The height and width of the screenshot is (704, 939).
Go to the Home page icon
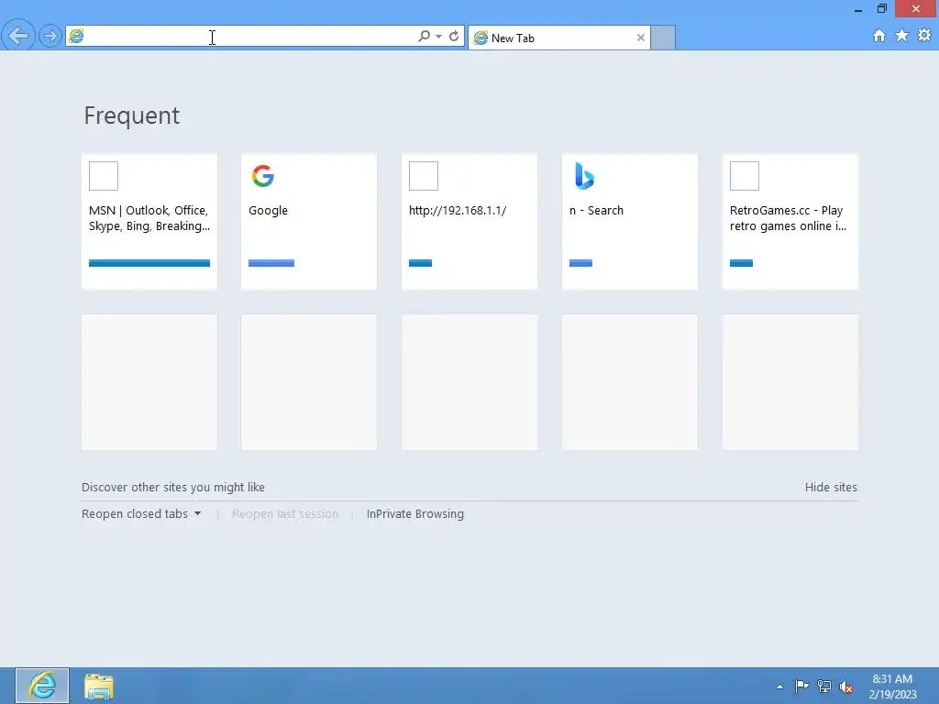(879, 36)
